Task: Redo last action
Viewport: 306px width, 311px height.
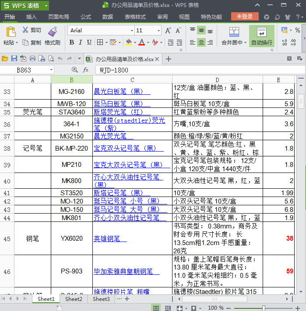Action: point(70,59)
